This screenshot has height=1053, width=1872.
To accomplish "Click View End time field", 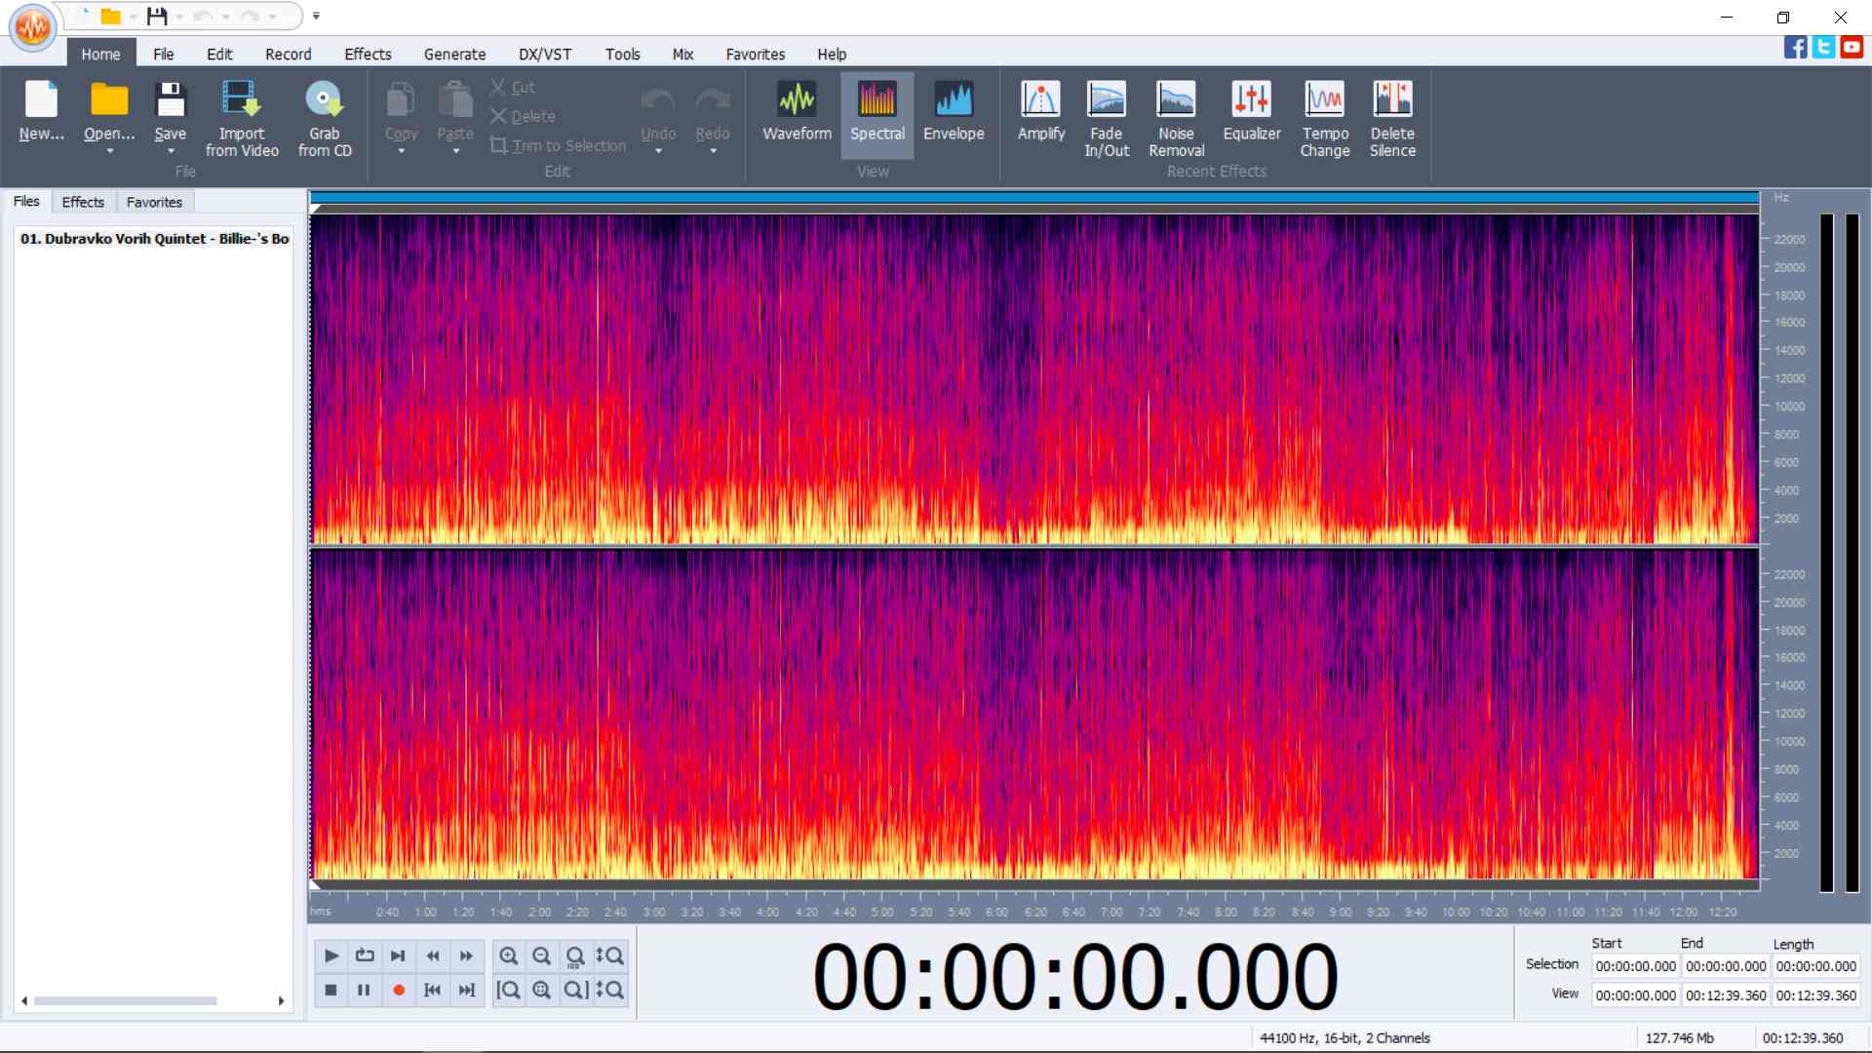I will click(1726, 995).
